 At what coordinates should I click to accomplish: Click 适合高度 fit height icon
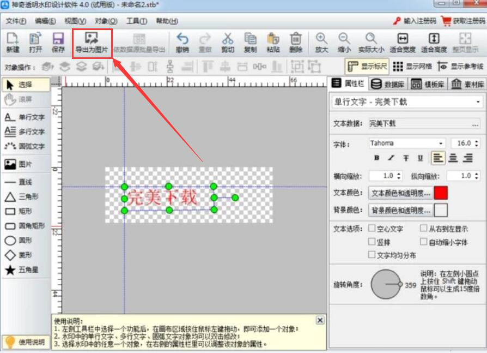pyautogui.click(x=434, y=43)
